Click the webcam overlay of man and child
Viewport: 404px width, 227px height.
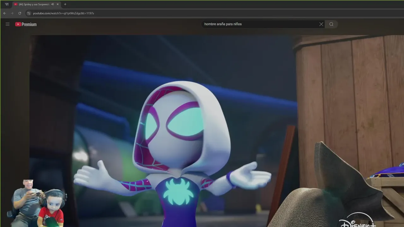pos(38,203)
